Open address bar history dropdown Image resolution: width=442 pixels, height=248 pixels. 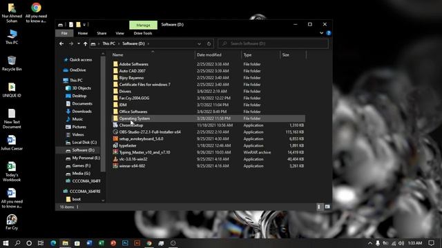(x=200, y=43)
